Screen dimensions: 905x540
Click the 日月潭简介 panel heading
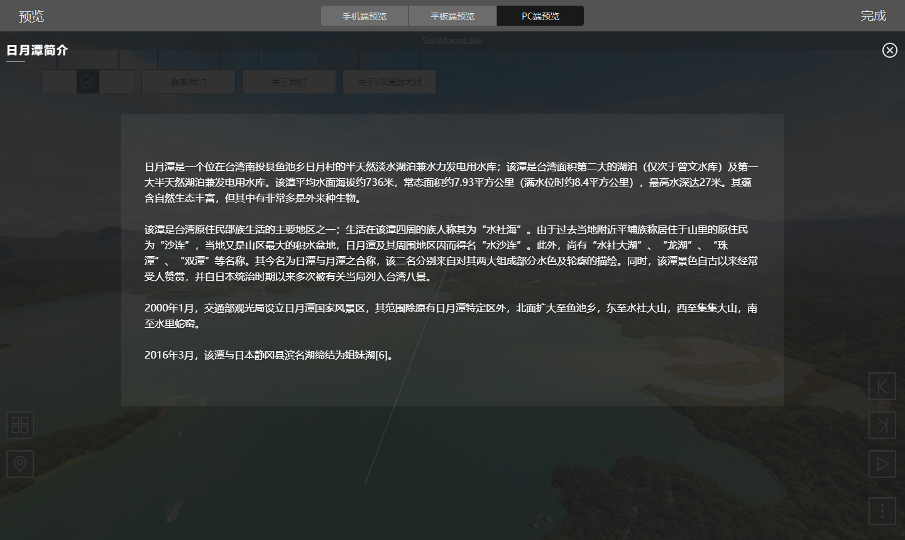point(37,50)
